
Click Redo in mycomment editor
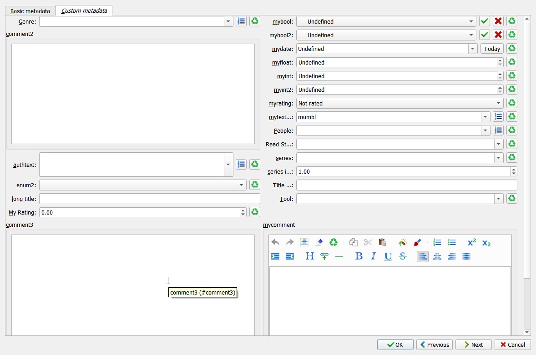coord(289,242)
